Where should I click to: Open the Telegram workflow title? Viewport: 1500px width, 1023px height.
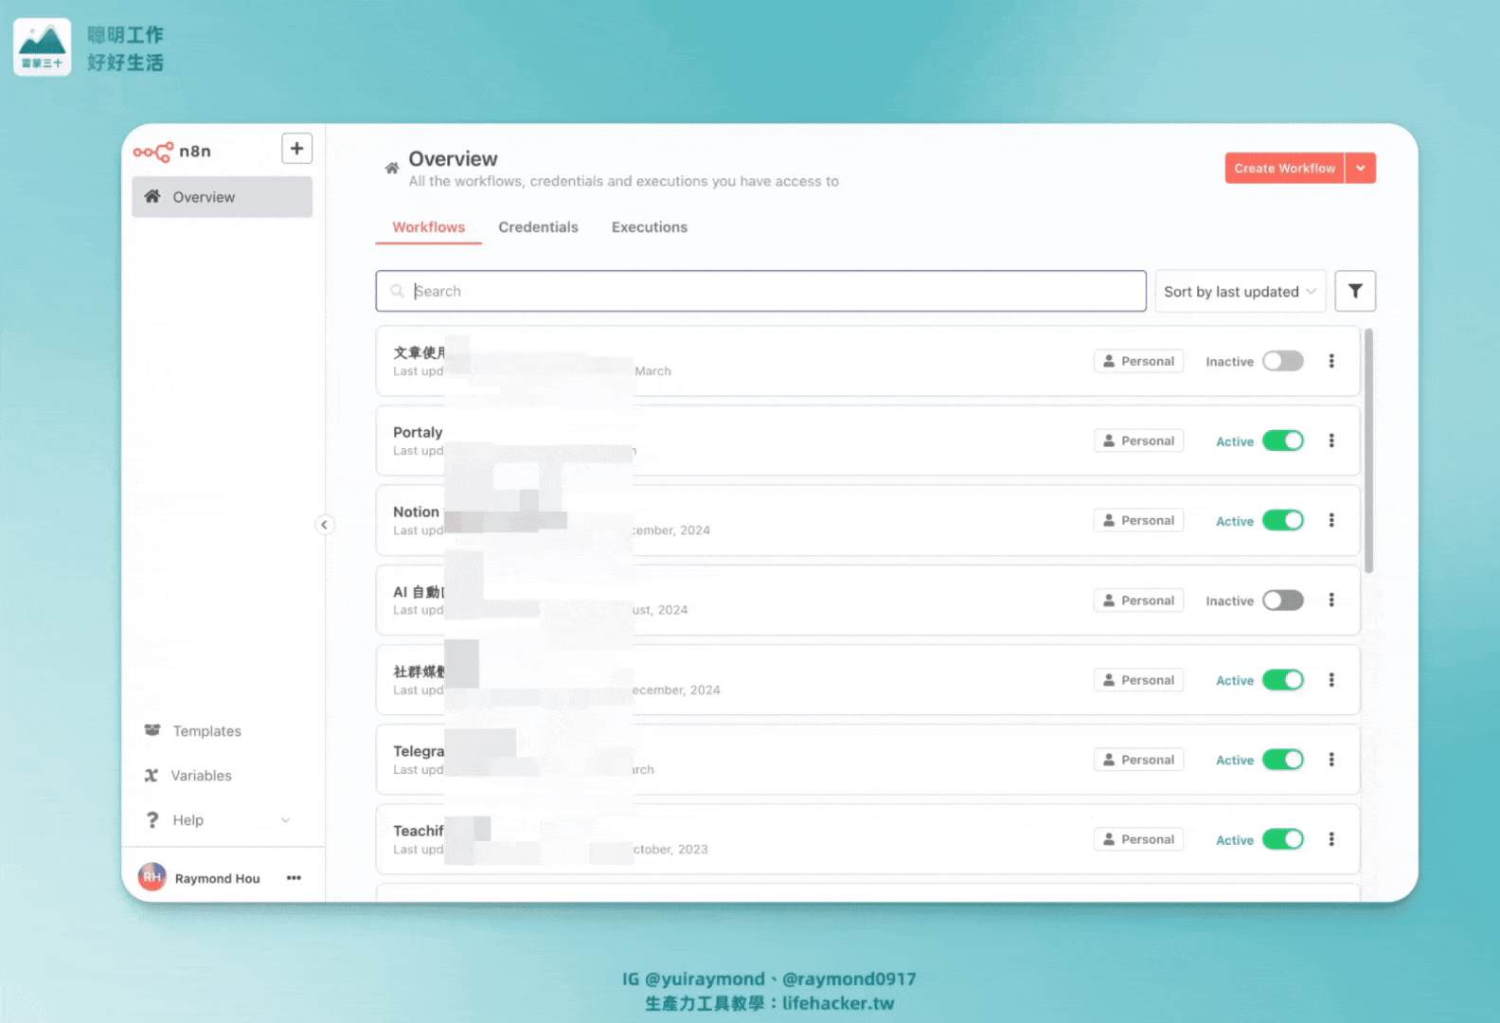[419, 751]
